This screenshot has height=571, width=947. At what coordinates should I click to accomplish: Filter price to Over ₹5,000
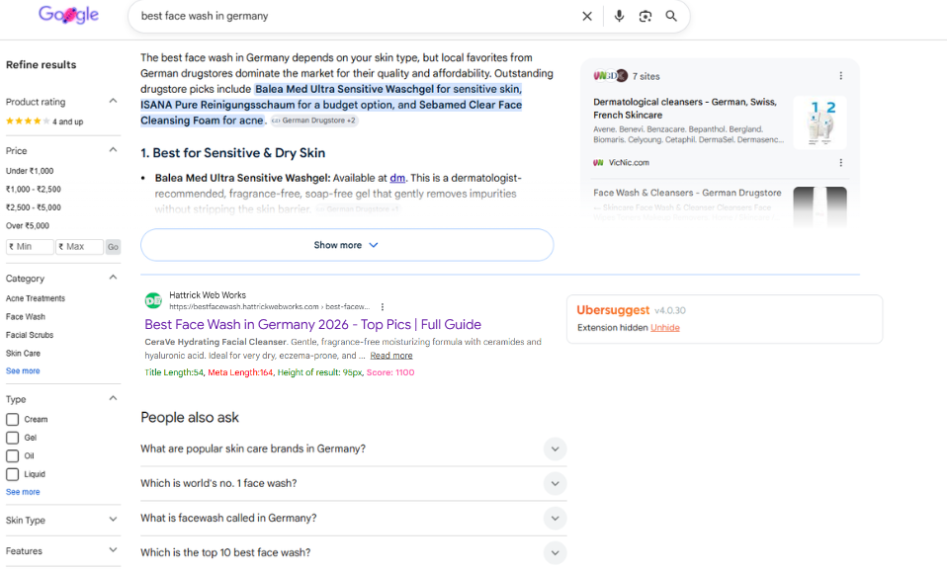coord(28,226)
